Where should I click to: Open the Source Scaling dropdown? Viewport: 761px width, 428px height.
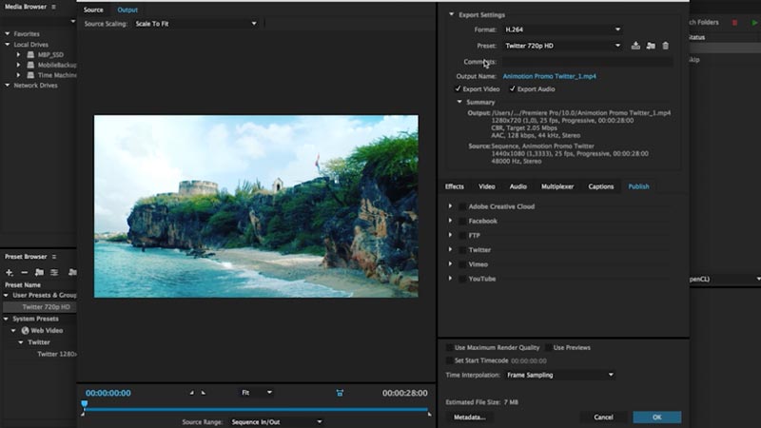pyautogui.click(x=195, y=23)
